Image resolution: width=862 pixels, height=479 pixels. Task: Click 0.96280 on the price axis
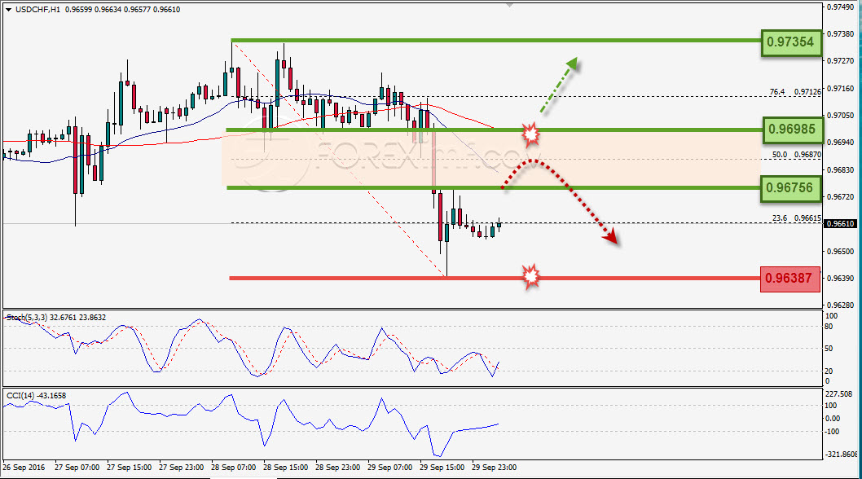841,305
